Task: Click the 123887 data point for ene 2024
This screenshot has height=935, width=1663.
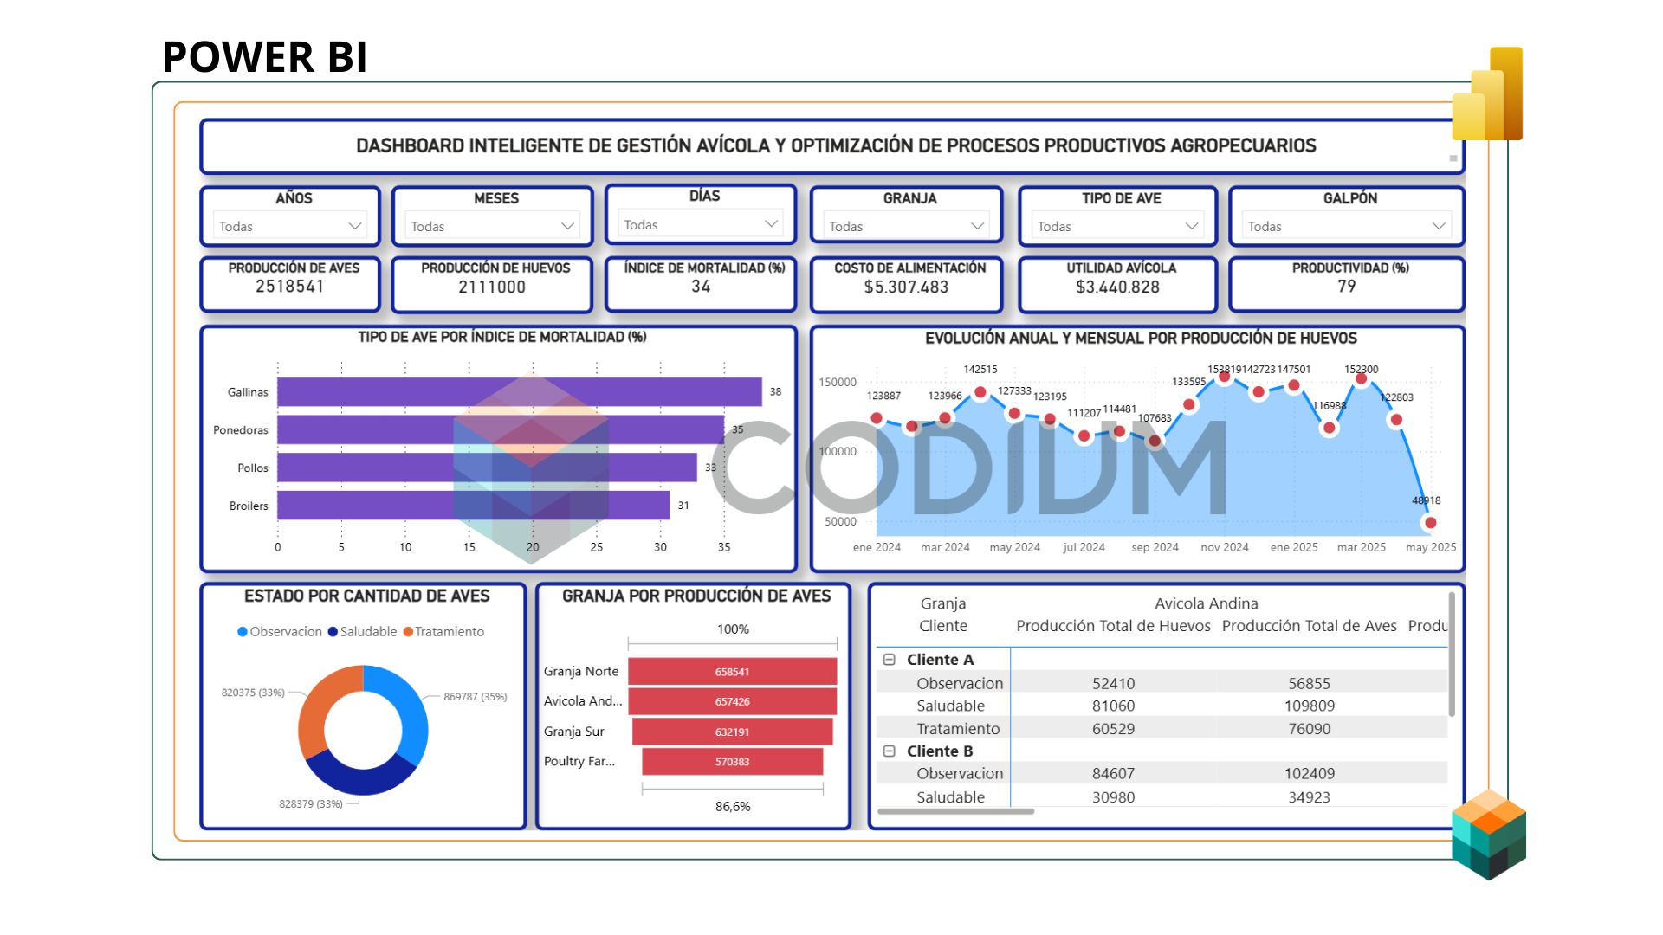Action: coord(877,418)
